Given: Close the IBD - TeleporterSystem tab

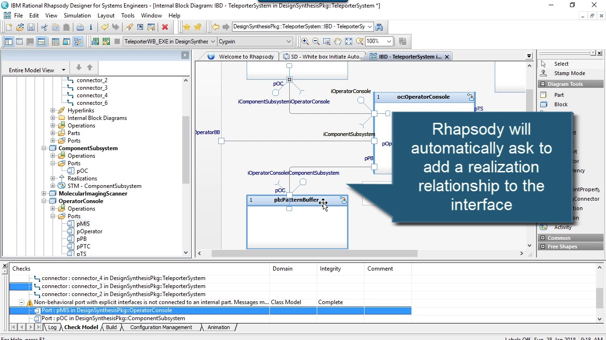Looking at the screenshot, I should click(447, 57).
